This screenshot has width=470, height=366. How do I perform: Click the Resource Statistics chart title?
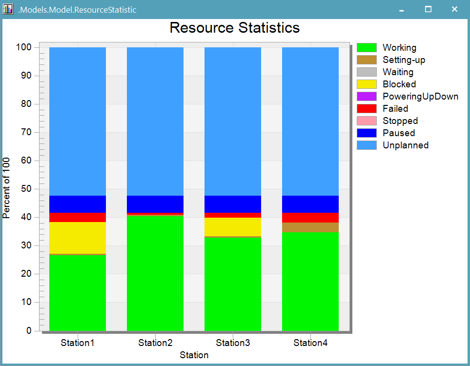(234, 28)
